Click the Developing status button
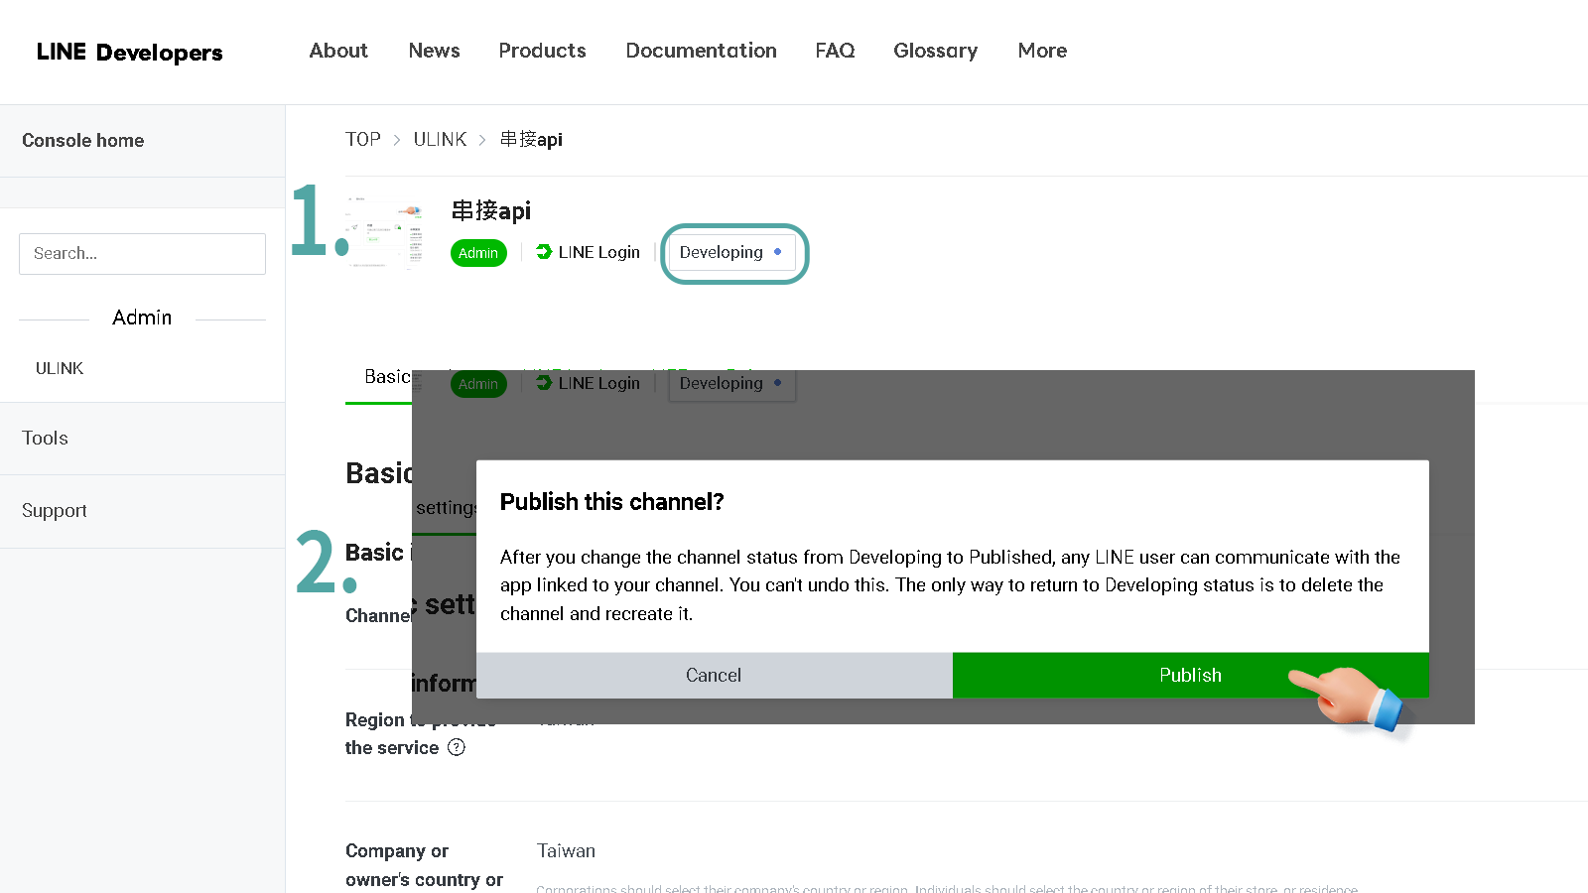This screenshot has width=1588, height=893. pos(731,252)
